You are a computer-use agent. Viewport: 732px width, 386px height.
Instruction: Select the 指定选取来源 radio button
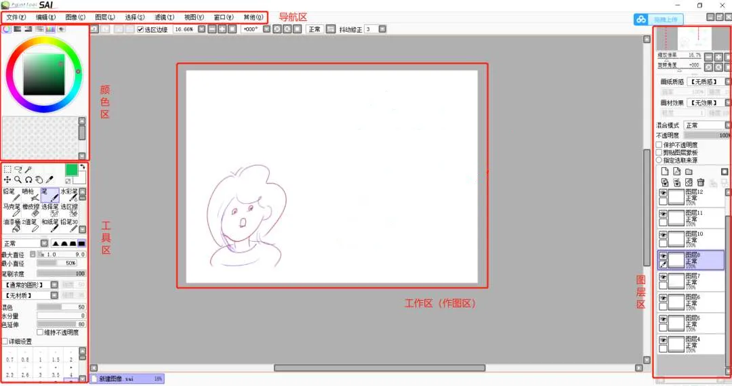(x=659, y=160)
